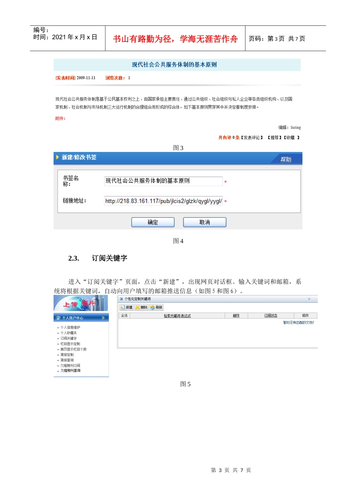Viewport: 356px width, 503px height.
Task: Open 久隆期刊查询 in the sidebar
Action: point(70,371)
